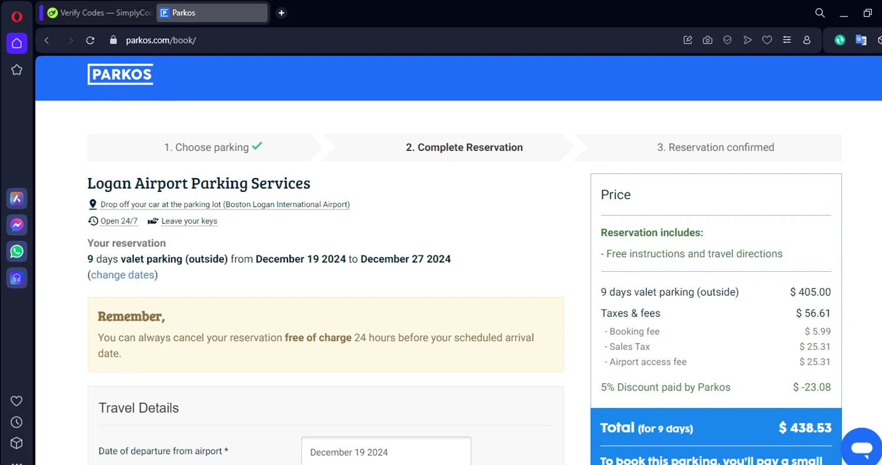
Task: Open the Opera menu logo
Action: pos(16,16)
